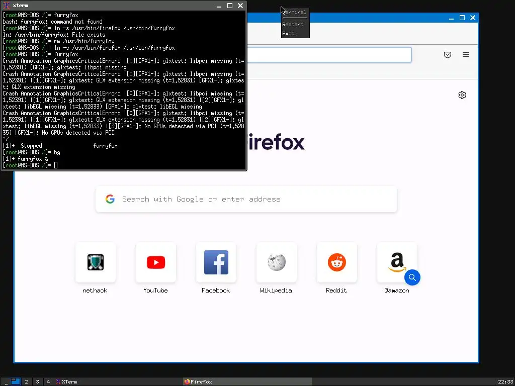This screenshot has width=515, height=386.
Task: Click 'ln: /usr/bin/furryfox: File exists' line
Action: click(54, 35)
